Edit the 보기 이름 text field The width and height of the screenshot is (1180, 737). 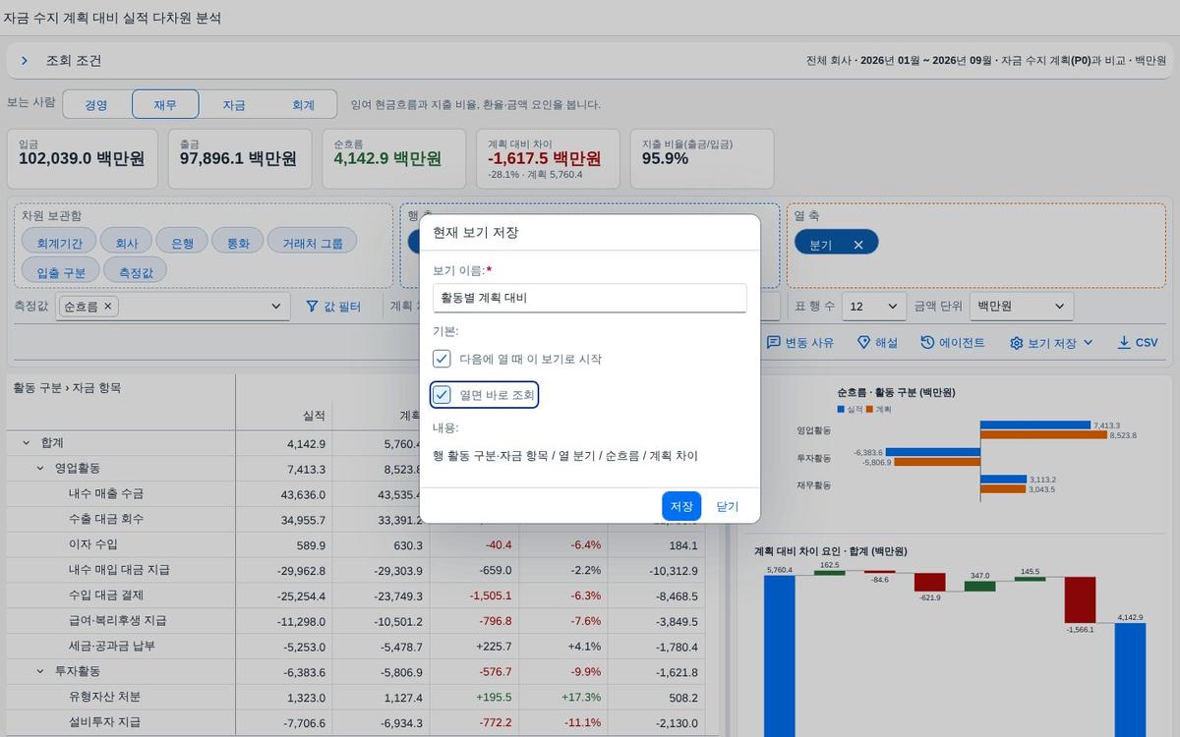[590, 298]
